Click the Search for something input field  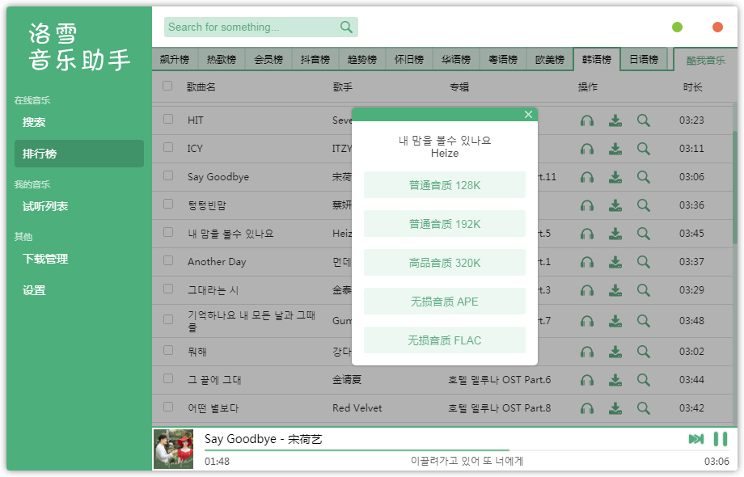[x=251, y=27]
